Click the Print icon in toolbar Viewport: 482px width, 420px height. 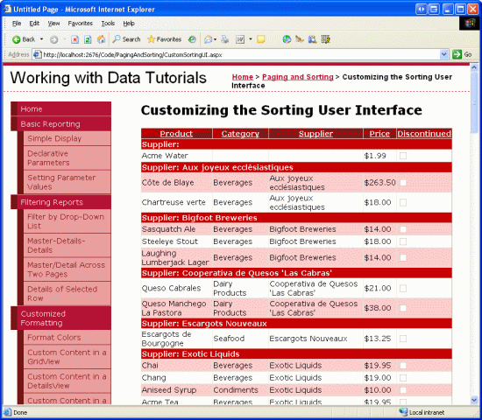[x=225, y=39]
